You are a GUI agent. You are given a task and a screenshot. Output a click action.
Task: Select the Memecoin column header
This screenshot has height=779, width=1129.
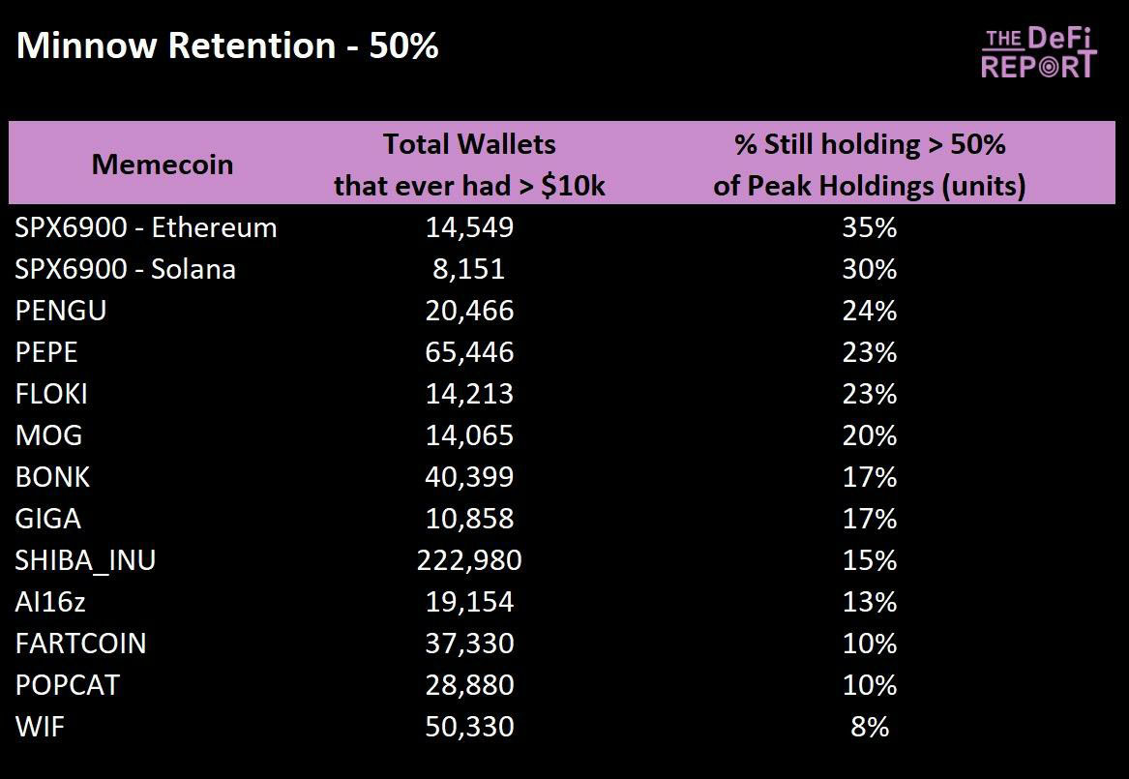(163, 164)
